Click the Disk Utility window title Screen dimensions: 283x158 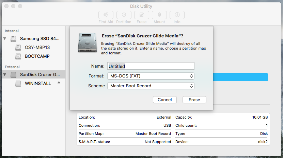point(141,6)
